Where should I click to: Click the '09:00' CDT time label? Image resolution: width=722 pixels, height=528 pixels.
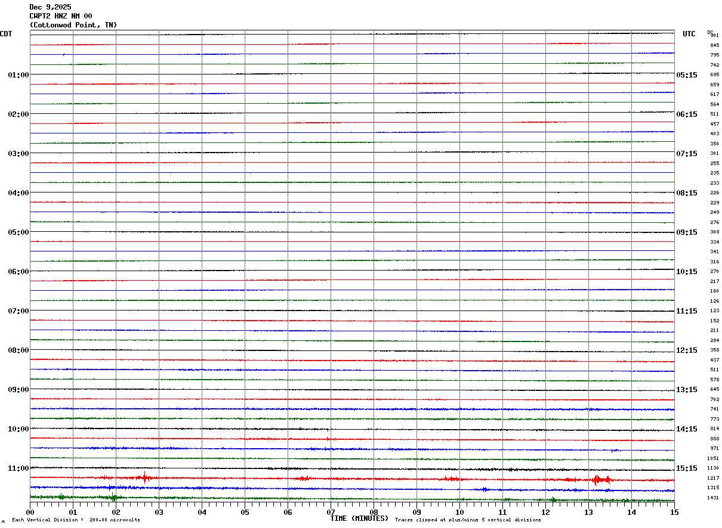(x=18, y=390)
